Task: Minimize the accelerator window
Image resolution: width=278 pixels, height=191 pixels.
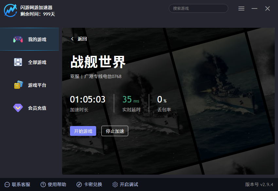Action: tap(254, 8)
